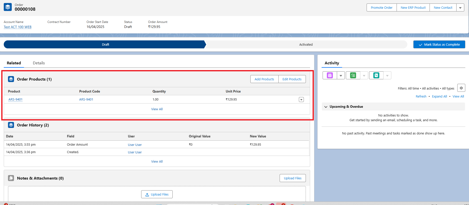Open the Test ACT 100 WEB account link

coord(17,27)
